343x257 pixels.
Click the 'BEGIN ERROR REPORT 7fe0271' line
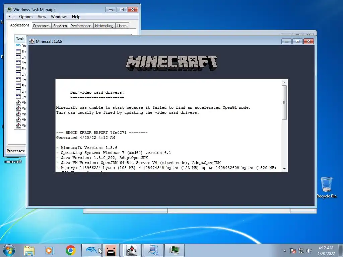point(102,133)
